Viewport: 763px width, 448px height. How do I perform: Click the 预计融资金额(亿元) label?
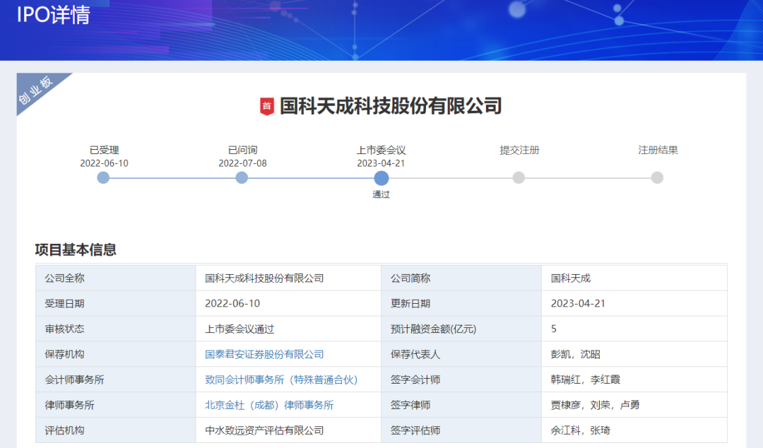point(433,329)
